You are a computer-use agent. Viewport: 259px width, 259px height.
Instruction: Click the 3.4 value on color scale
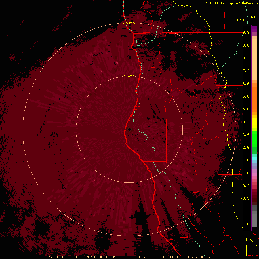coord(246,135)
